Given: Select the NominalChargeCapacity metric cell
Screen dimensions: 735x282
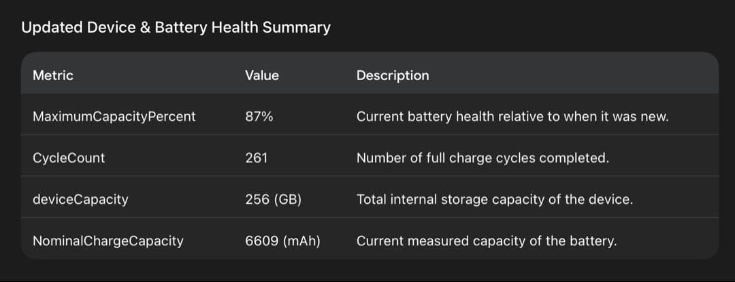Looking at the screenshot, I should click(108, 241).
